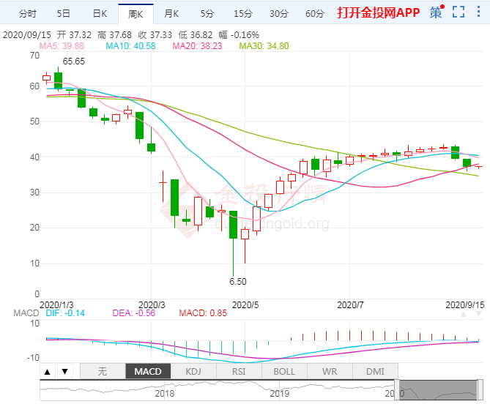
Task: Select the WR indicator button
Action: click(x=330, y=372)
